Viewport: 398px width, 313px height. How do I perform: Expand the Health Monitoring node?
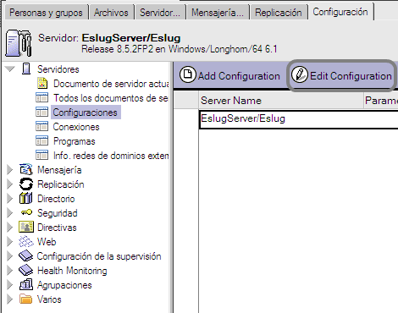[x=10, y=271]
